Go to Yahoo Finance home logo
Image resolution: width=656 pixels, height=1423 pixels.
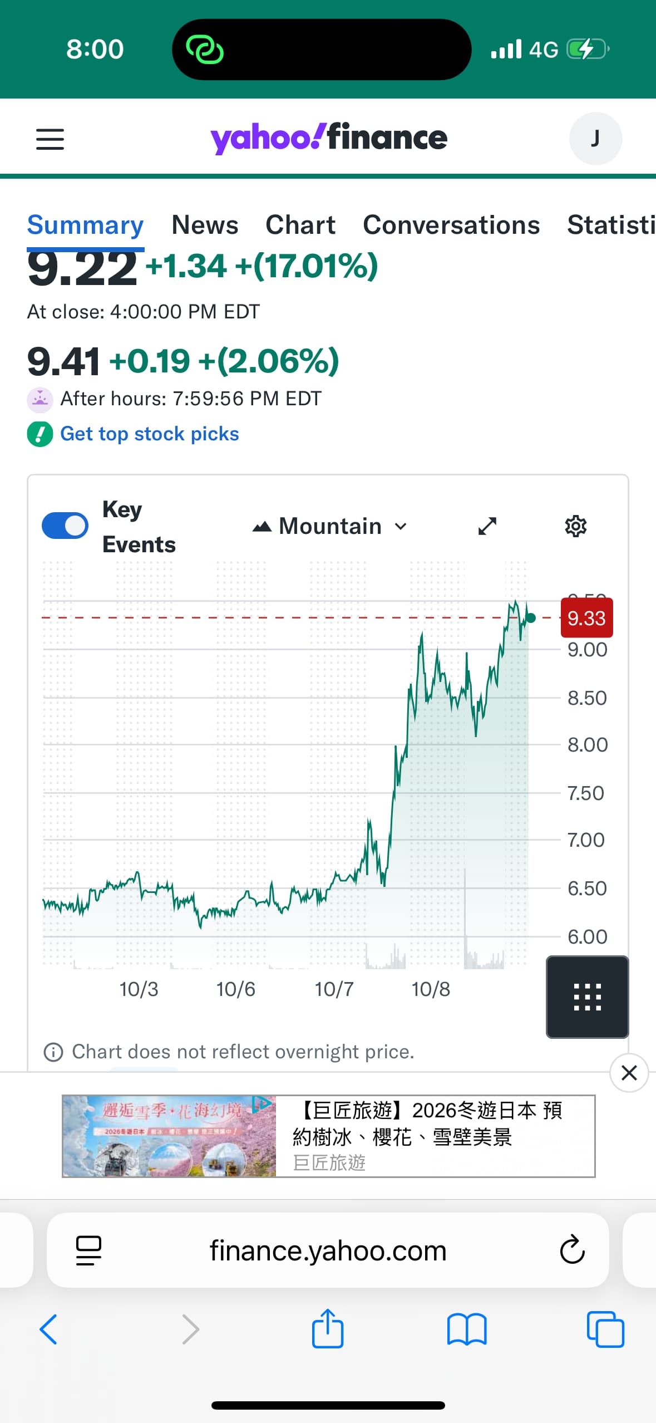tap(328, 138)
